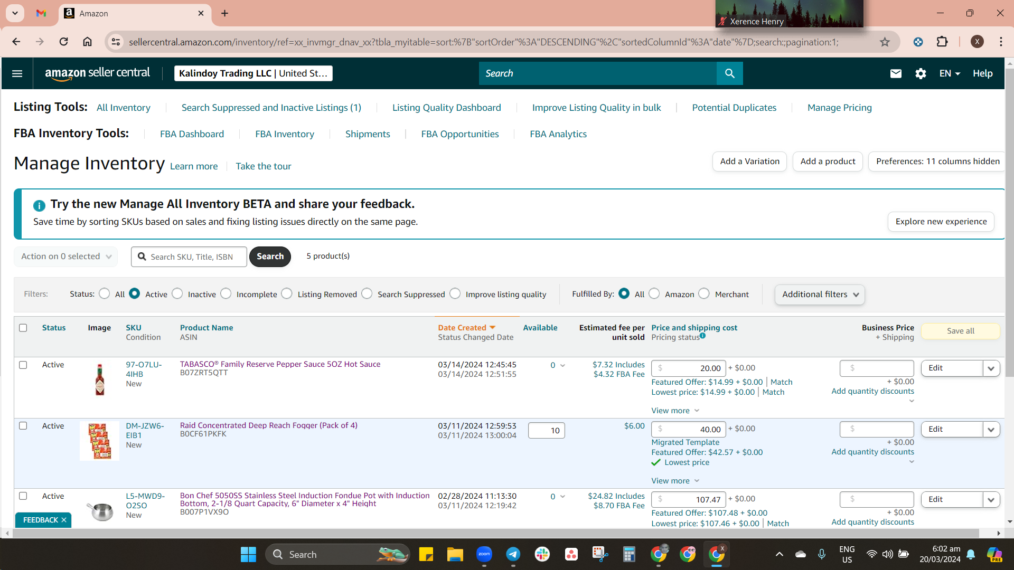Click the browser back arrow
This screenshot has width=1014, height=570.
coord(16,42)
